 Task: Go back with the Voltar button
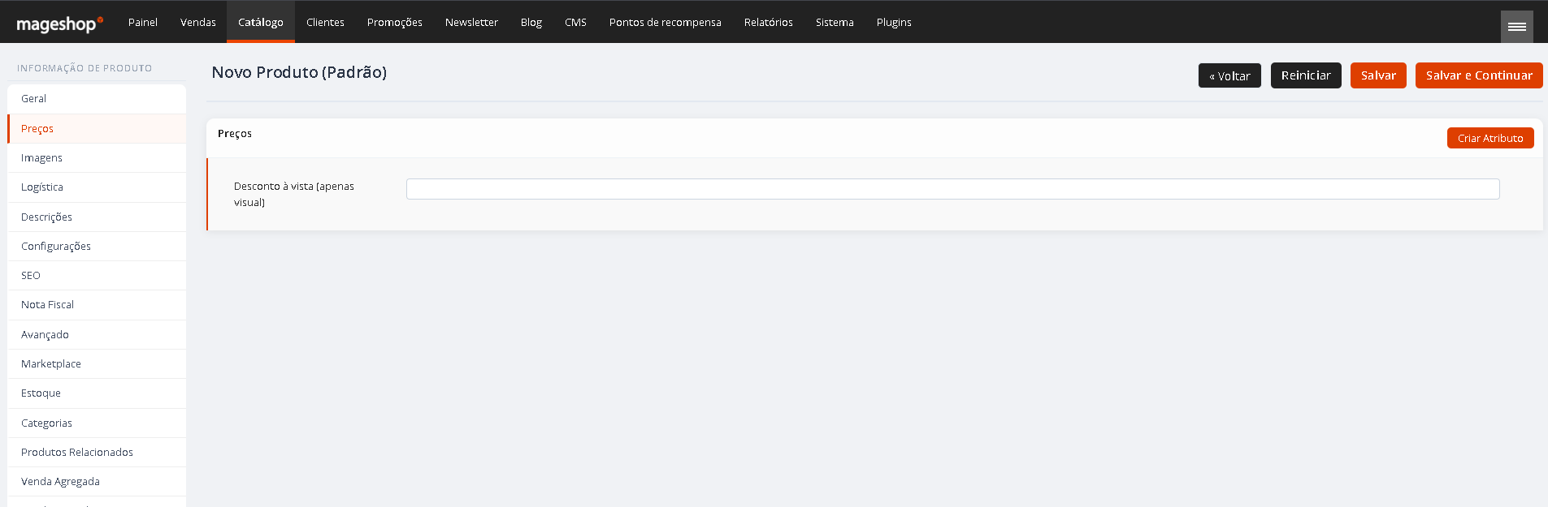click(1229, 75)
